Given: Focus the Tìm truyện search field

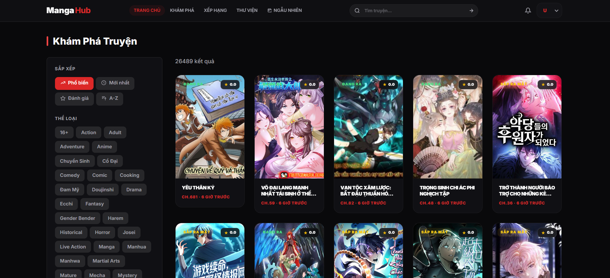Looking at the screenshot, I should (414, 11).
